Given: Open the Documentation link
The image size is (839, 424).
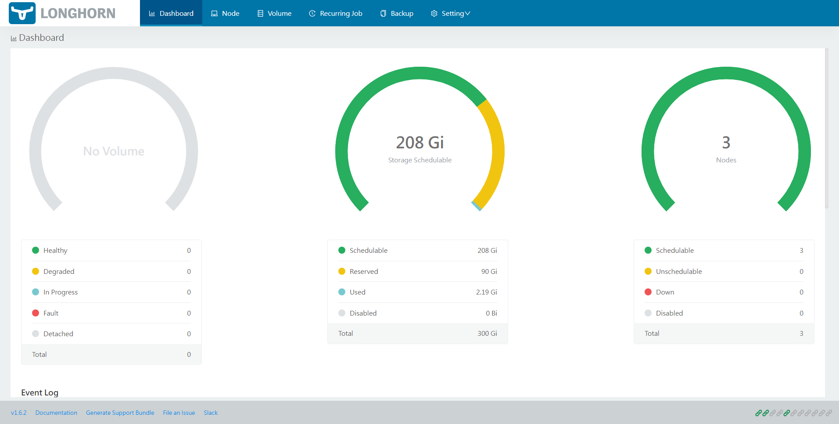Looking at the screenshot, I should (x=56, y=413).
